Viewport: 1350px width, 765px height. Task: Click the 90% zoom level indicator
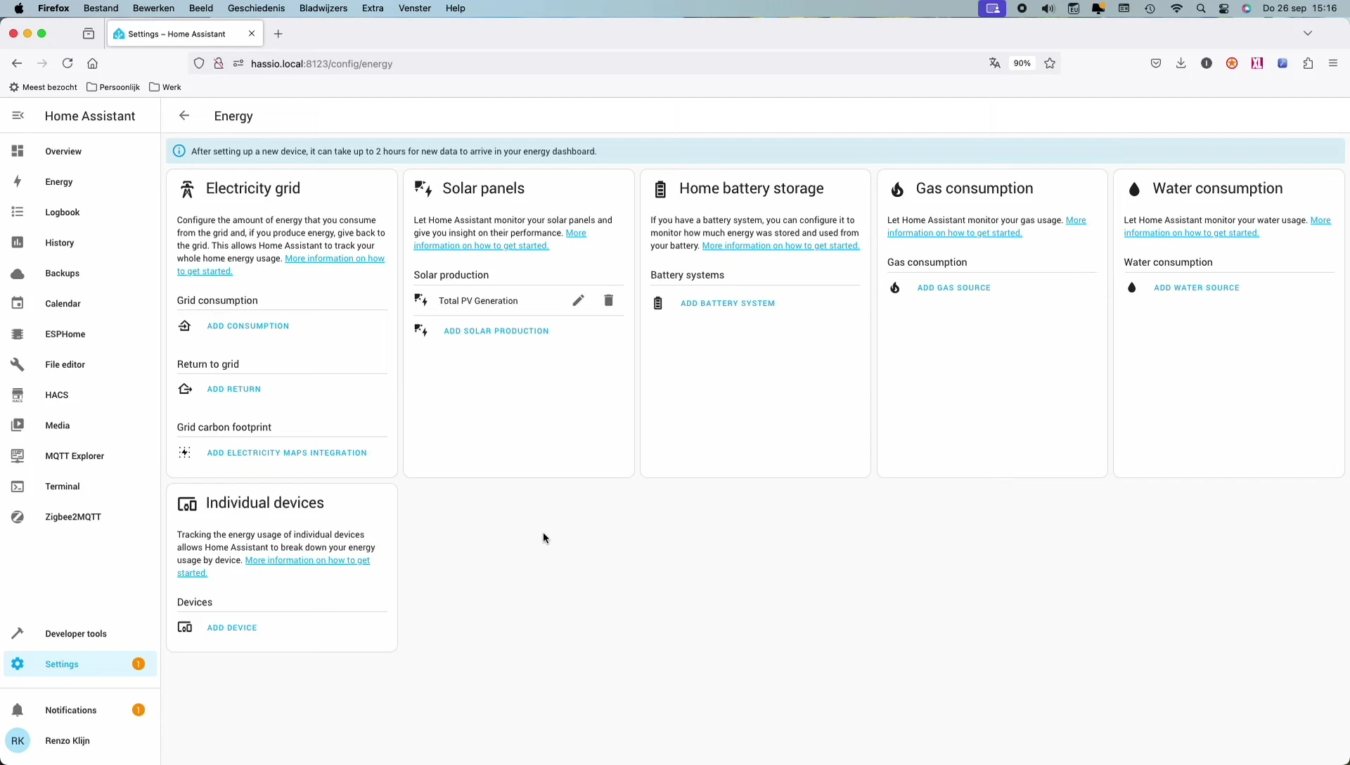[1022, 63]
